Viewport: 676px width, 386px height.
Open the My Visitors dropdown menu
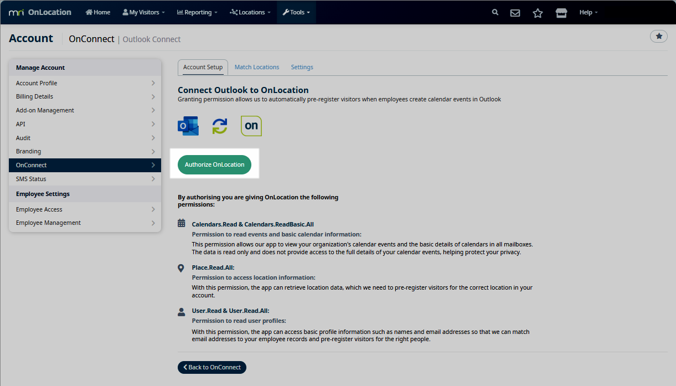coord(143,12)
